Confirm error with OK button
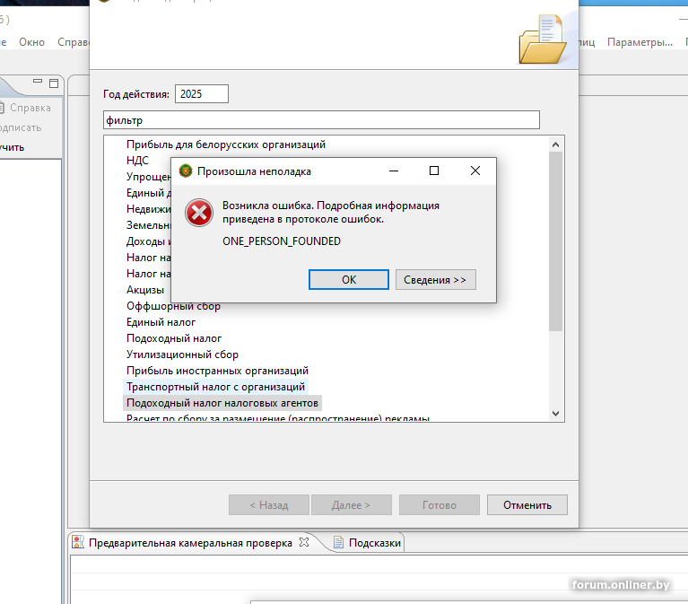 (x=349, y=280)
